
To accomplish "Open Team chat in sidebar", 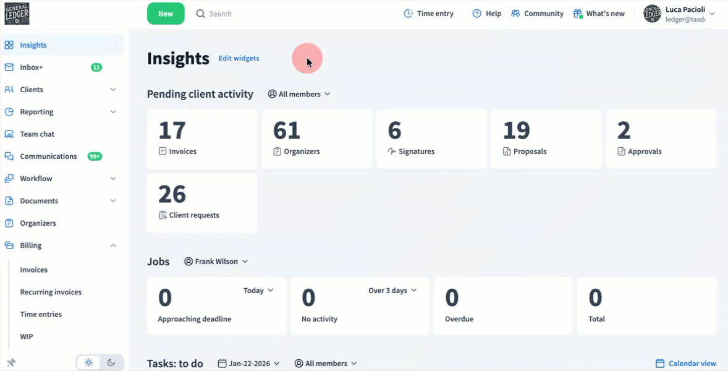I will (x=37, y=134).
